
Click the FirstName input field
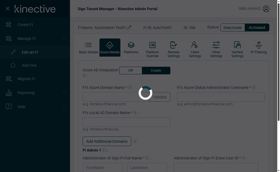[103, 167]
